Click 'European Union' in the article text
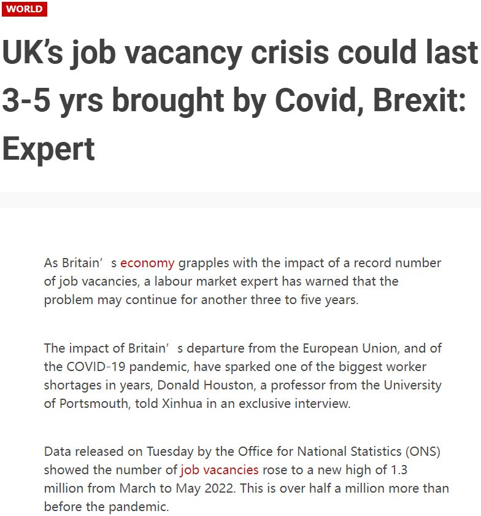Screen dimensions: 481x516 pyautogui.click(x=350, y=348)
